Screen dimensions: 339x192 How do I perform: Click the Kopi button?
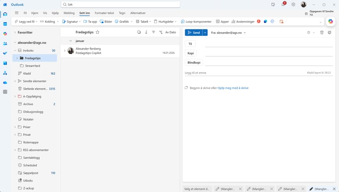[x=191, y=53]
